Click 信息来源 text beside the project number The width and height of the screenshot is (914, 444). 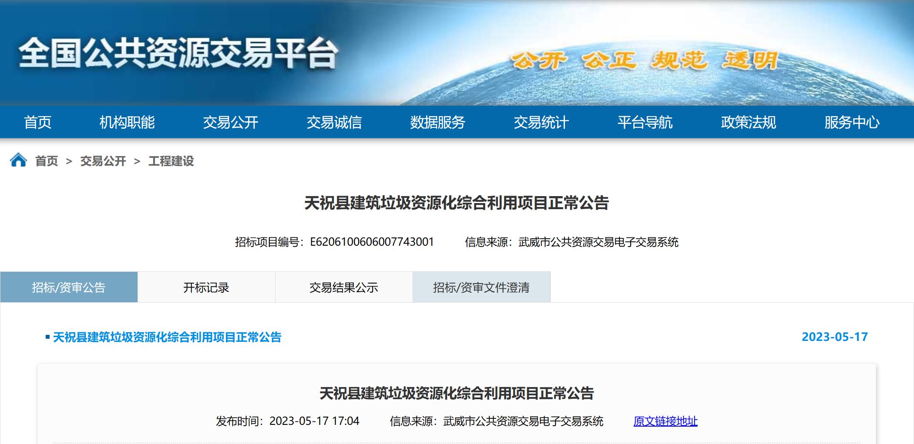(x=572, y=242)
